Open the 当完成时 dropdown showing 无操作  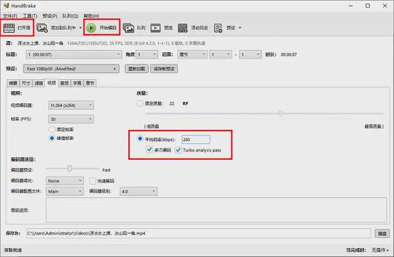[380, 250]
